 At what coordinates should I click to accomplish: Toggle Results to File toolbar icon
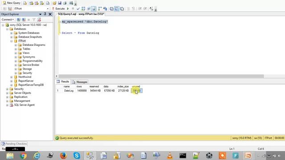tap(122, 8)
